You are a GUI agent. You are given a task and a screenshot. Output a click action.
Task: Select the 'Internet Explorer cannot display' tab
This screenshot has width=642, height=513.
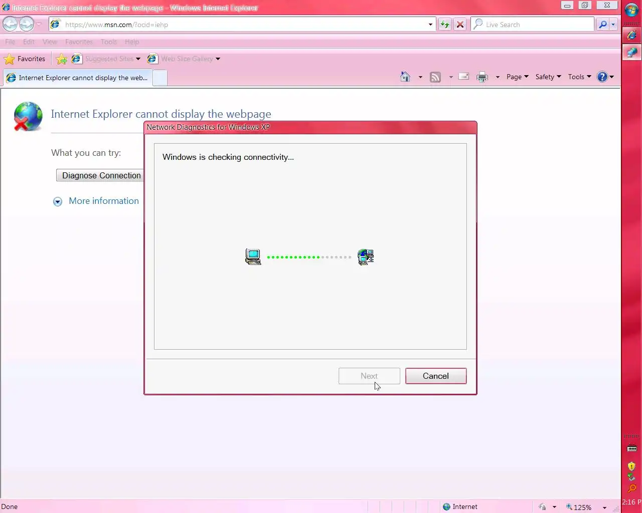tap(77, 78)
